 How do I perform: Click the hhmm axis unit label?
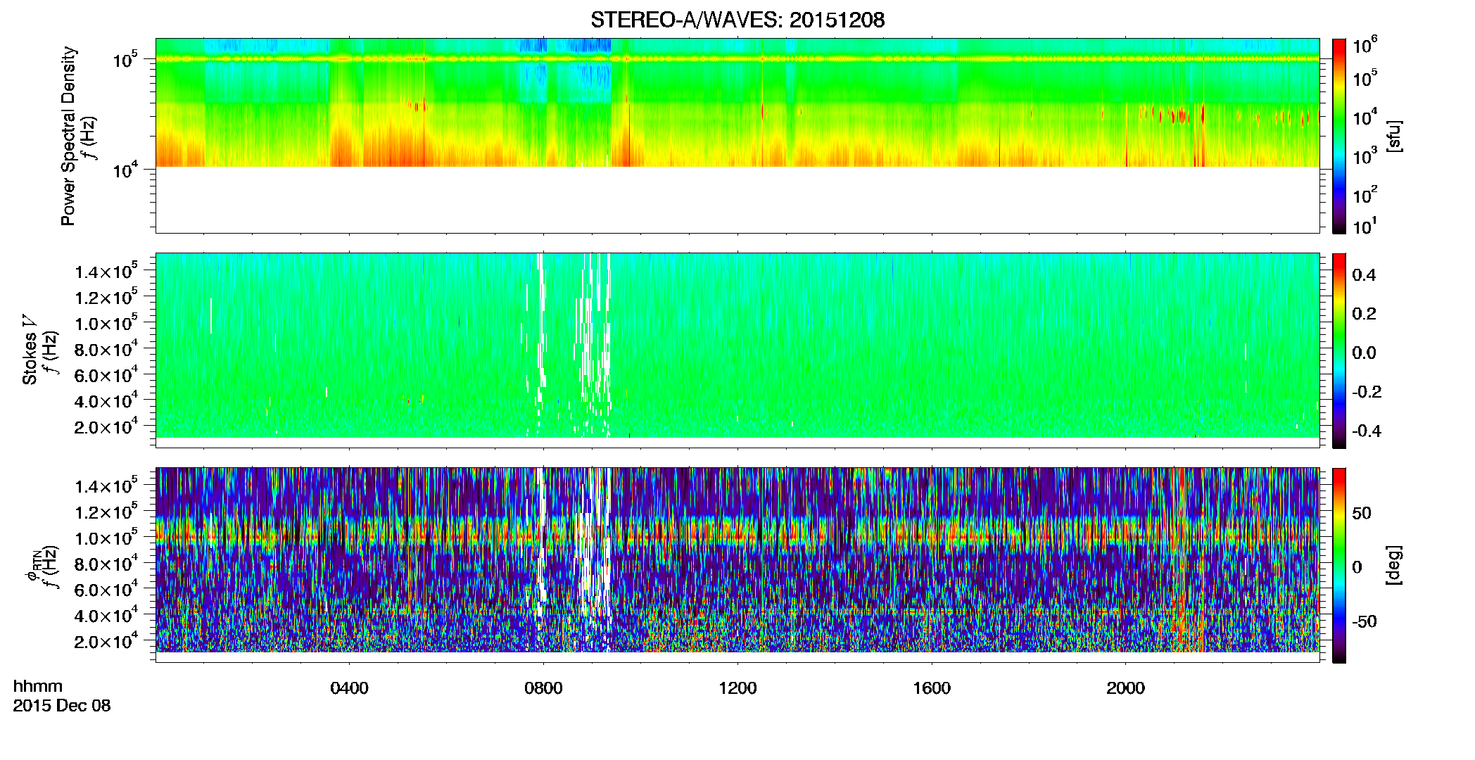click(38, 686)
